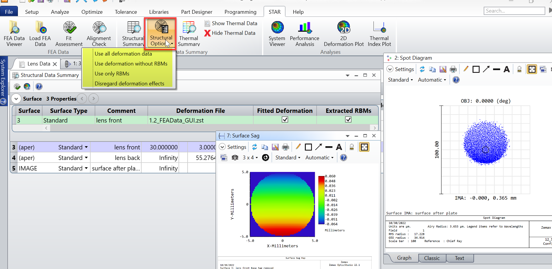Open System Explorer side panel
The image size is (552, 269).
coord(3,81)
